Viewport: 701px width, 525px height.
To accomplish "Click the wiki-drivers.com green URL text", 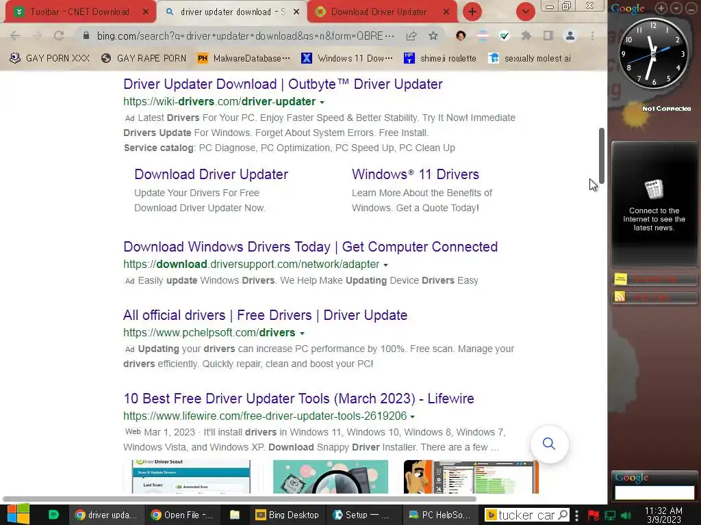I will (220, 101).
